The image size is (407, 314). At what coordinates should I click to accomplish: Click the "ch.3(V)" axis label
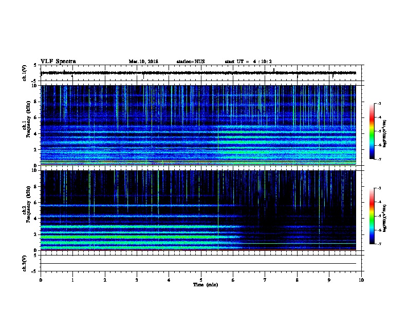[x=25, y=263]
